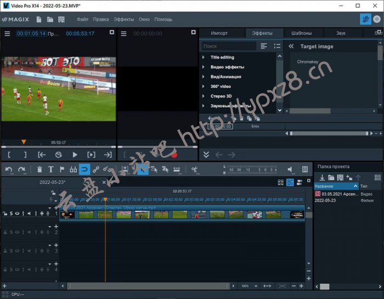The image size is (384, 299).
Task: Jump to range start
Action: (42, 155)
